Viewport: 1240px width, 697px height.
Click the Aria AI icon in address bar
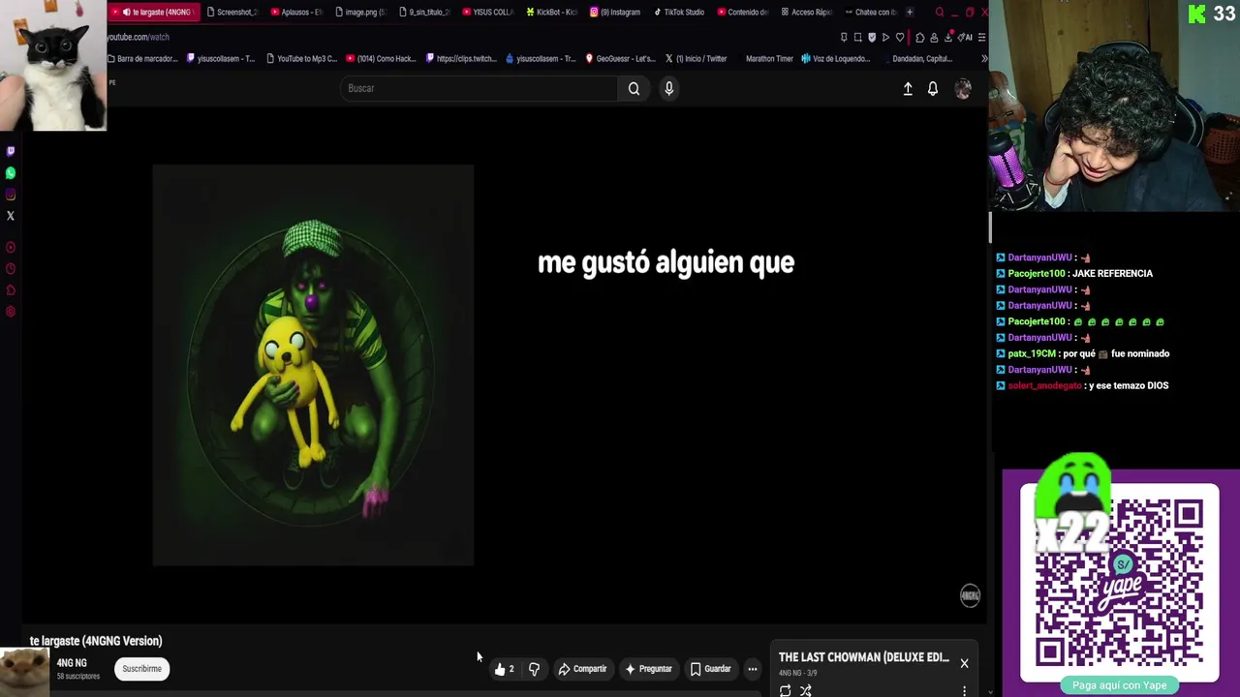(966, 37)
